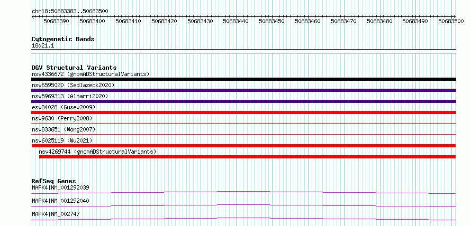The height and width of the screenshot is (226, 471).
Task: Click the red nsv4269744 variant bar
Action: pos(247,157)
